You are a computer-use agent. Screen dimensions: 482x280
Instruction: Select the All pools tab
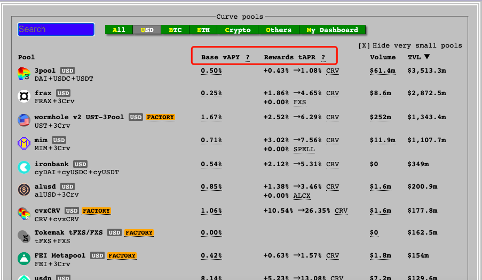[x=119, y=30]
